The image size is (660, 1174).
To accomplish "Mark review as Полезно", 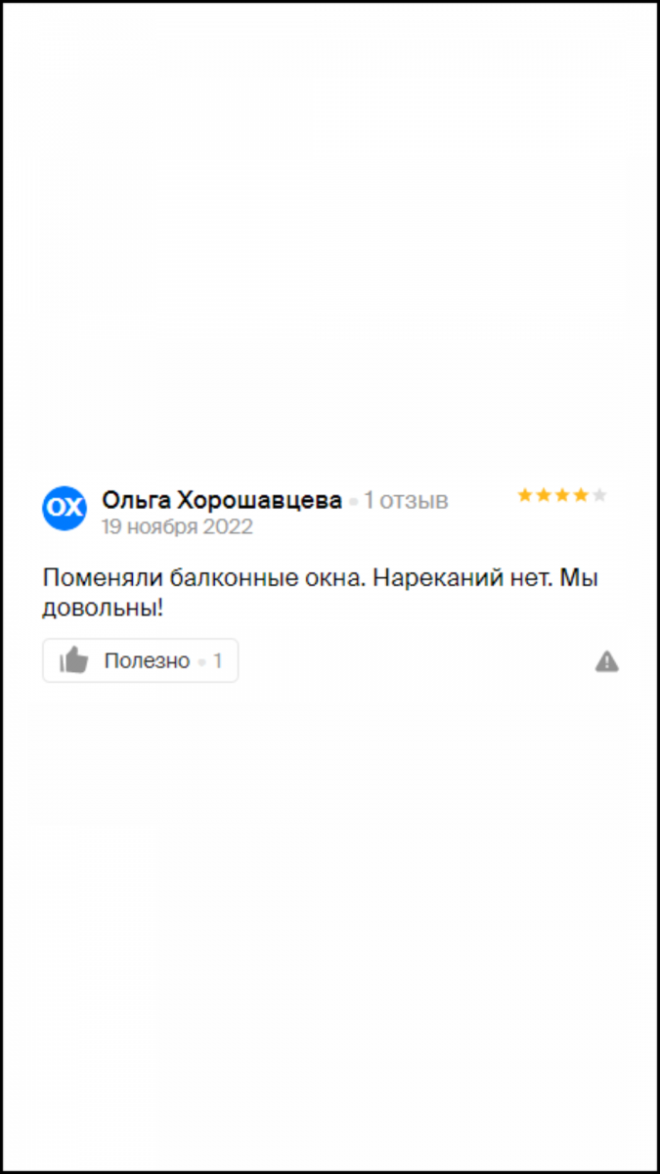I will (x=141, y=660).
